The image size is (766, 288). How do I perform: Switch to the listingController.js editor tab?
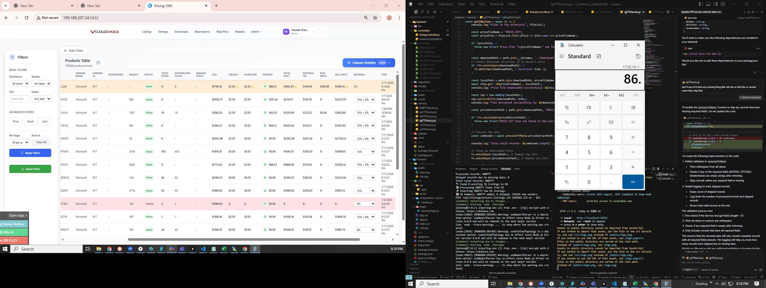click(x=539, y=12)
